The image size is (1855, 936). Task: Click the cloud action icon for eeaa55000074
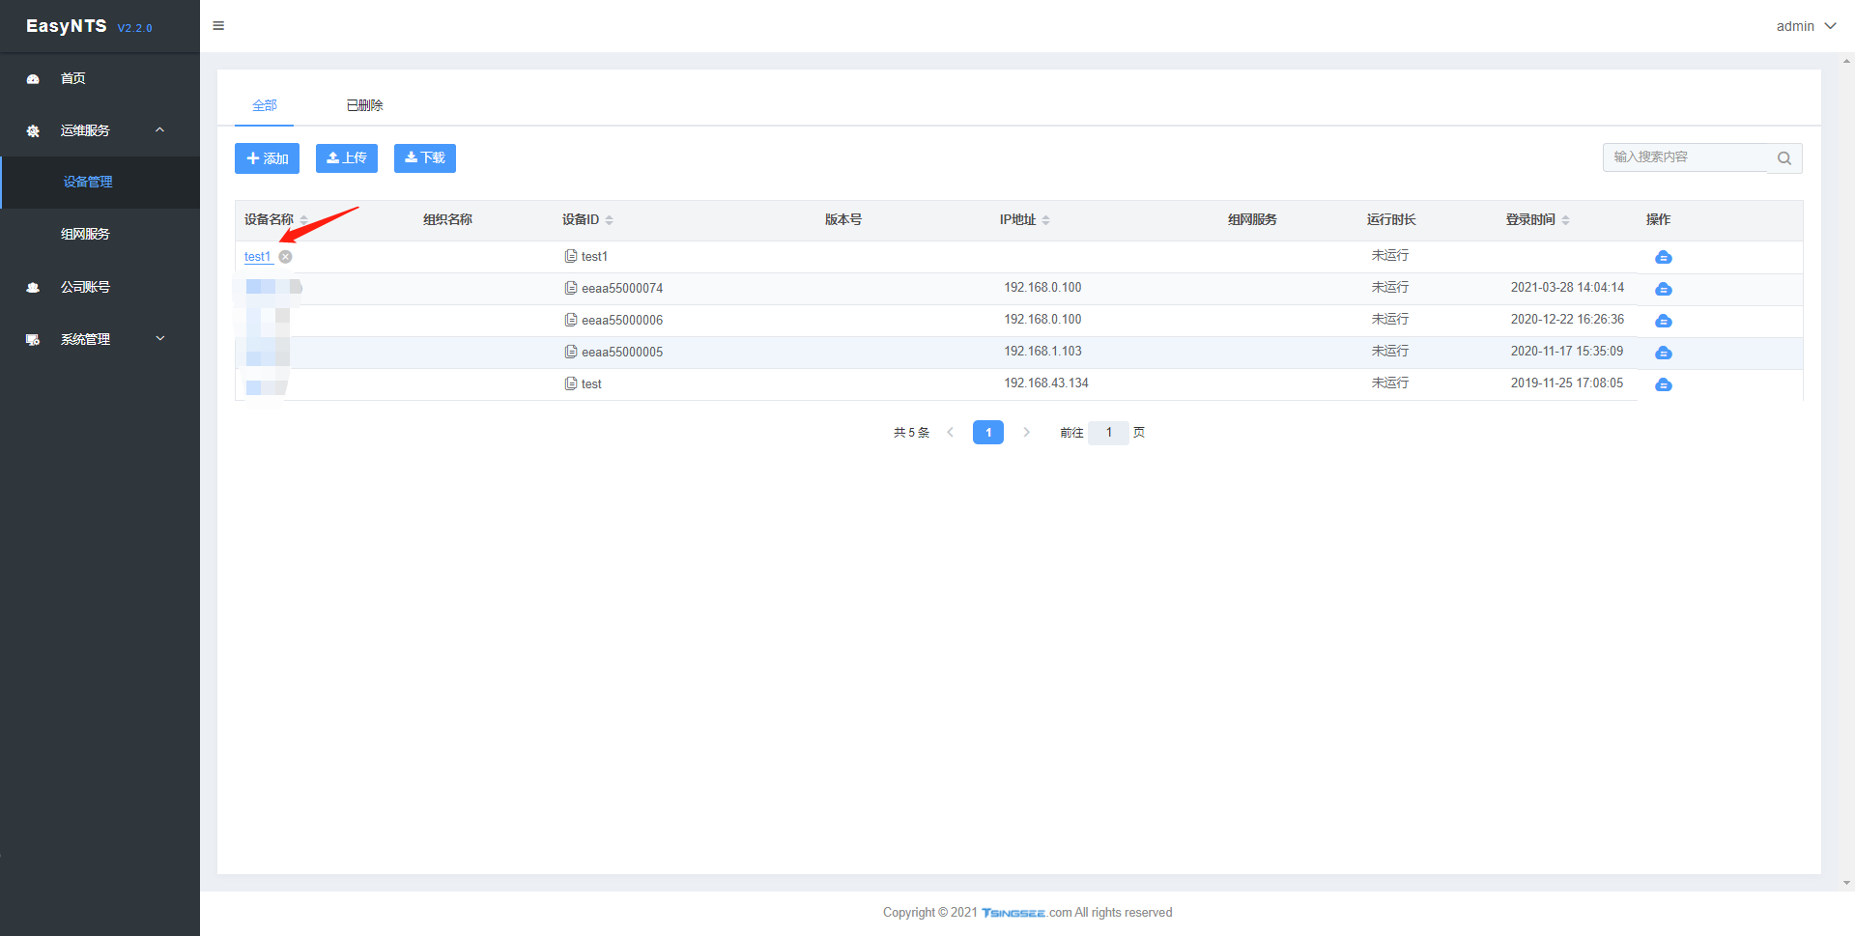[1663, 289]
